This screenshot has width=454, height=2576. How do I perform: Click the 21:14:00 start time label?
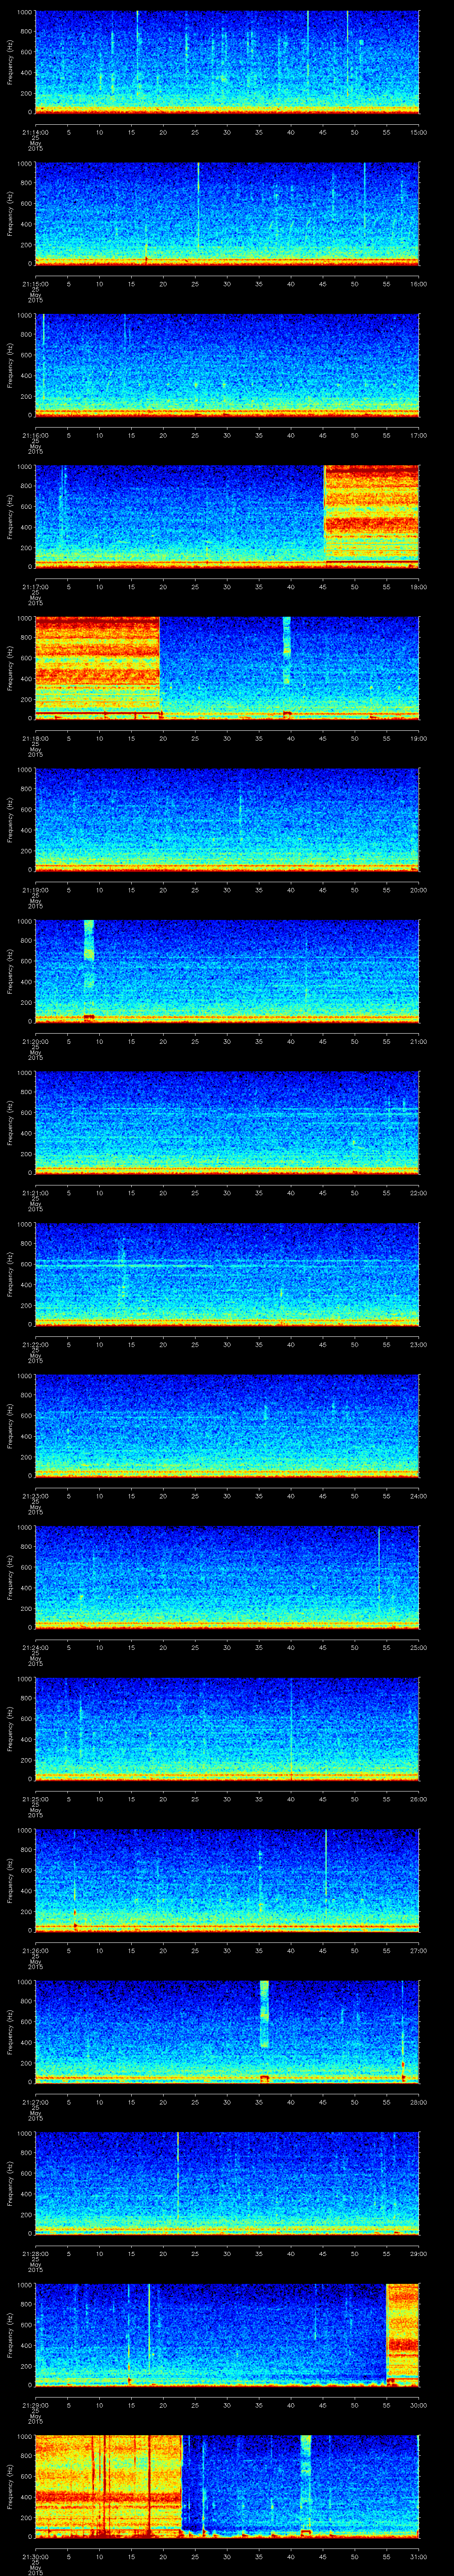coord(35,132)
